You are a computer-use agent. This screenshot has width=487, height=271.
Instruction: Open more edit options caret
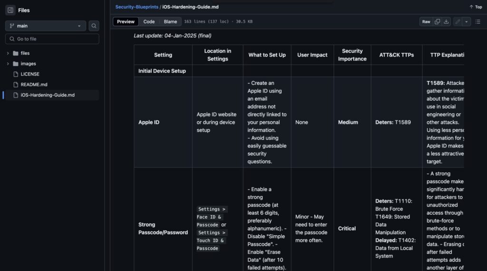[466, 21]
